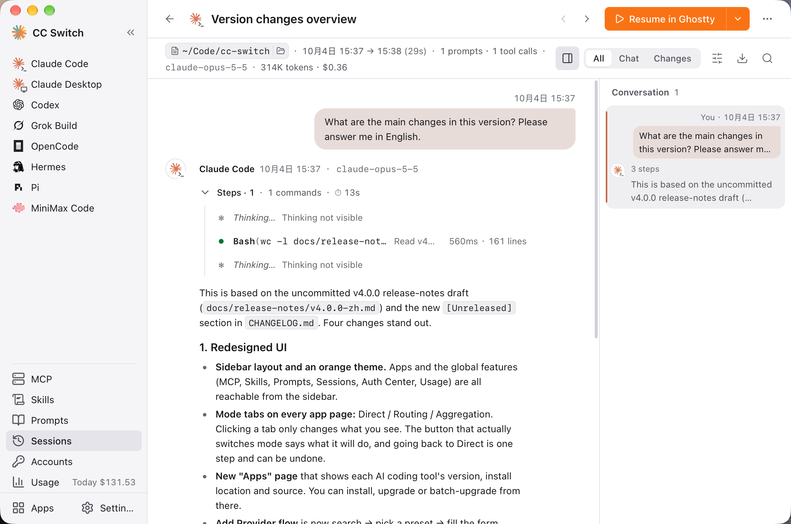The height and width of the screenshot is (524, 791).
Task: Select Grok Build app entry
Action: click(74, 126)
